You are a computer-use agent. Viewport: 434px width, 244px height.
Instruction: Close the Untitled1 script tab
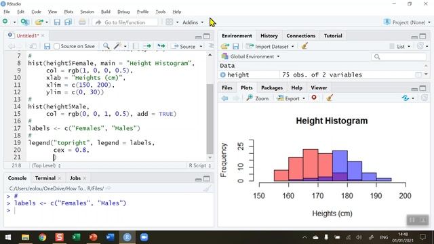tap(43, 36)
